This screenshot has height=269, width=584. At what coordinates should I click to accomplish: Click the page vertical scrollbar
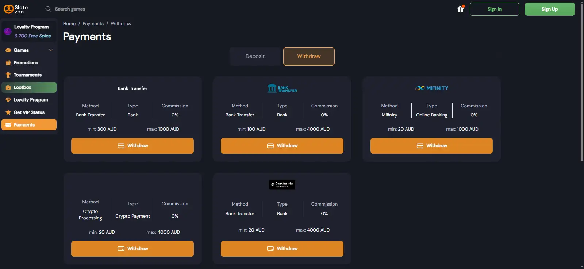point(582,82)
